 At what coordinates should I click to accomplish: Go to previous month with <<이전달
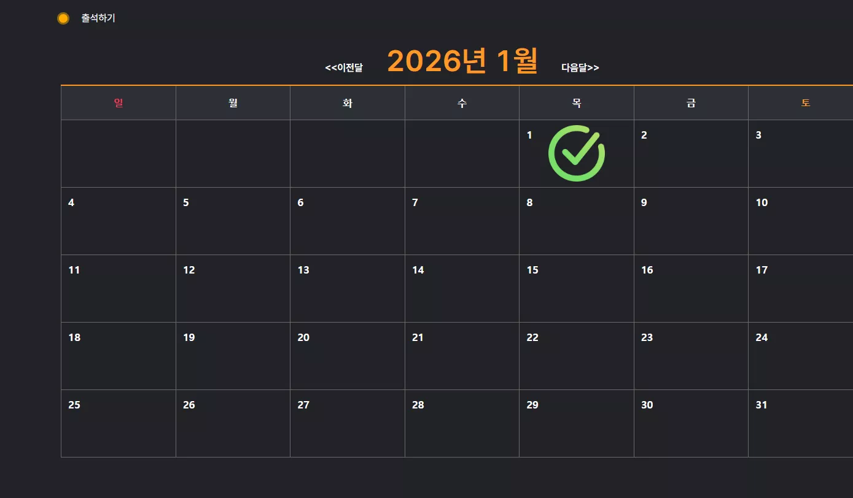pos(344,67)
